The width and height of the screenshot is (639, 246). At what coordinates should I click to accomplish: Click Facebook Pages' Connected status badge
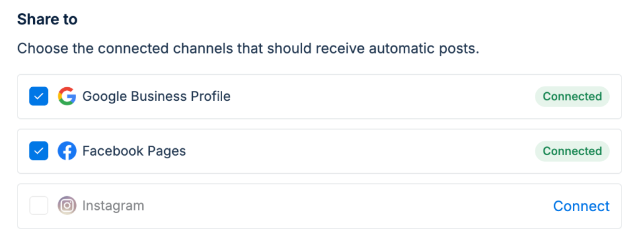[x=572, y=151]
